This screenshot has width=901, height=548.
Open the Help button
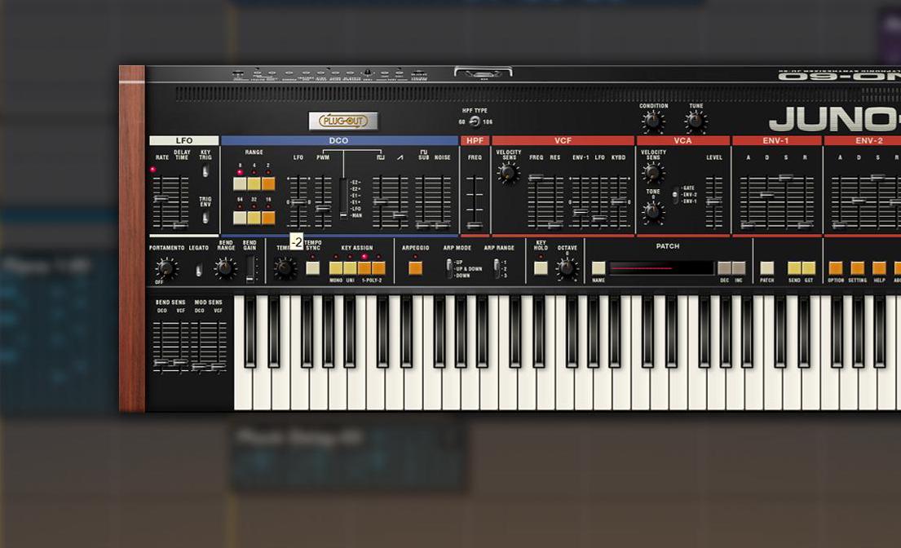tap(879, 267)
